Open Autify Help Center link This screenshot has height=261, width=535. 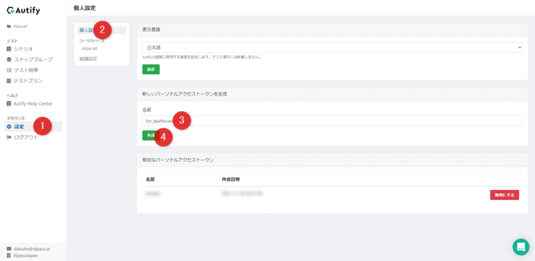pos(33,104)
